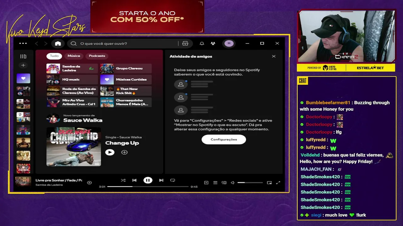The image size is (403, 226).
Task: Collapse the library sidebar icon
Action: point(23,56)
